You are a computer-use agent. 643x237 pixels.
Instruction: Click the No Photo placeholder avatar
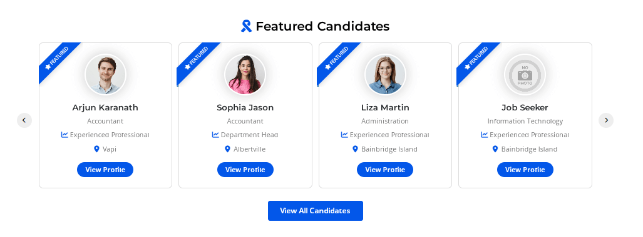pos(525,75)
